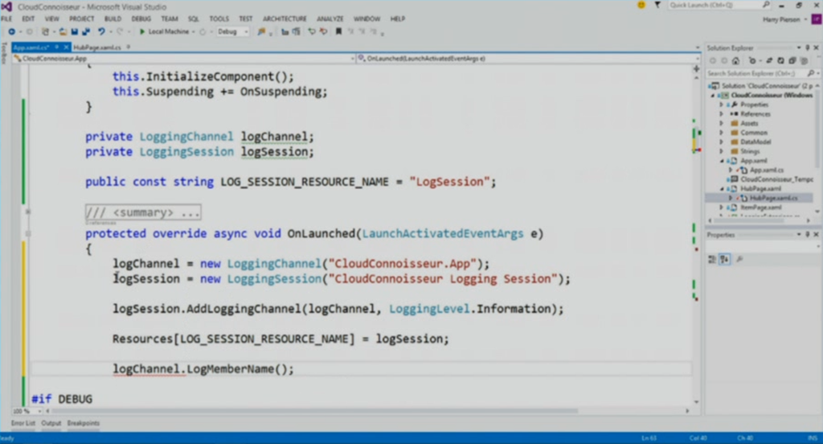The width and height of the screenshot is (823, 444).
Task: Click the Toggle Bookmark toolbar icon
Action: pos(338,31)
